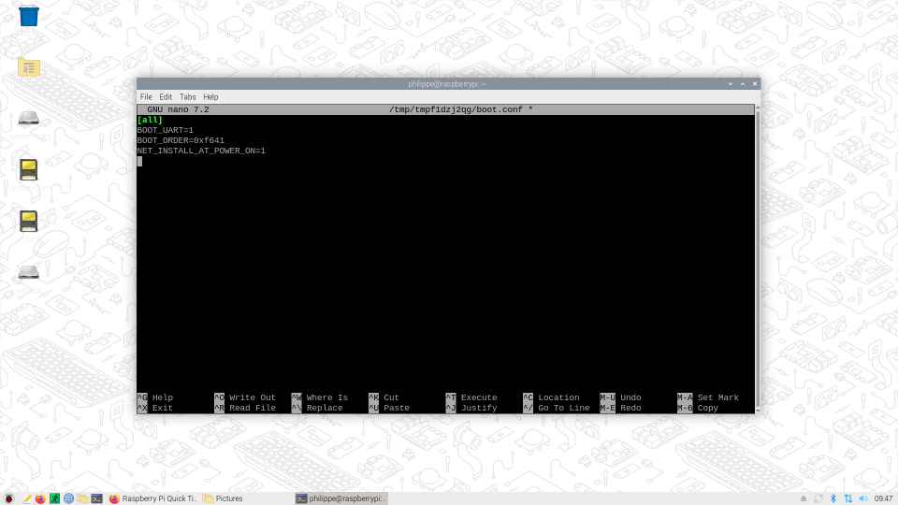
Task: Click the NET_INSTALL_AT_POWER_ON=1 line
Action: pyautogui.click(x=201, y=151)
